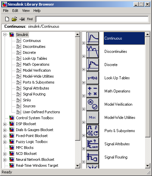Open the Edit menu

tap(15, 11)
